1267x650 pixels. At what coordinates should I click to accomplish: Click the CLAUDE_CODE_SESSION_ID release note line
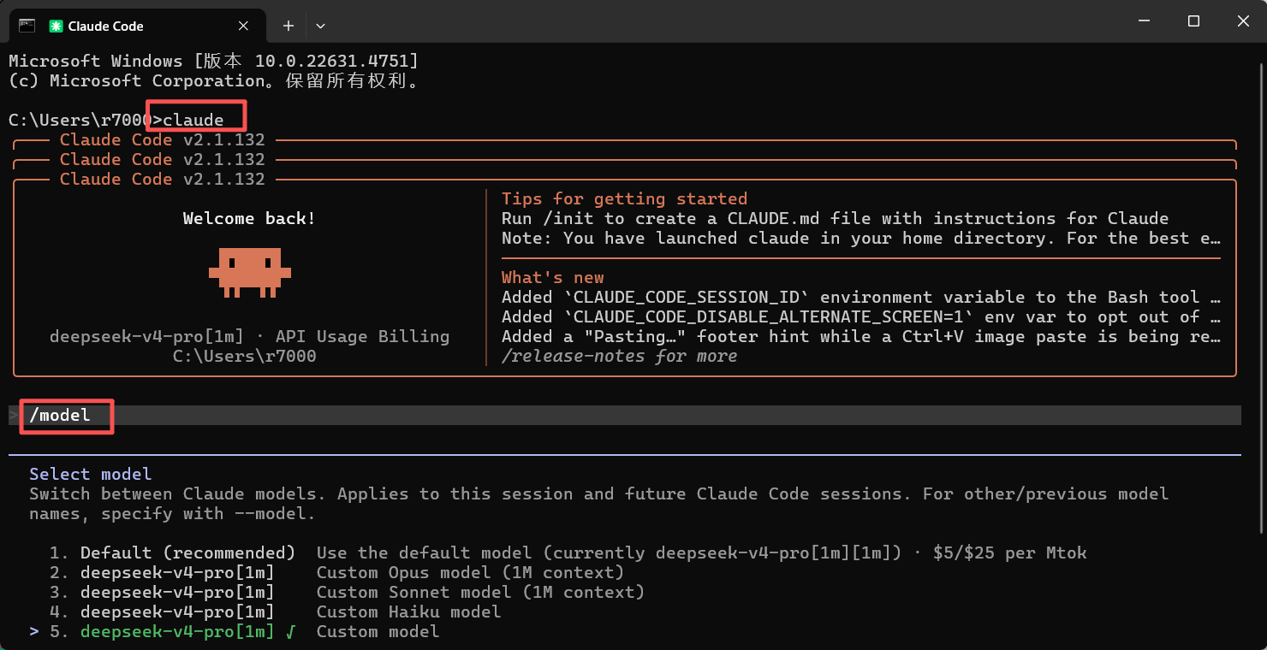[x=861, y=298]
